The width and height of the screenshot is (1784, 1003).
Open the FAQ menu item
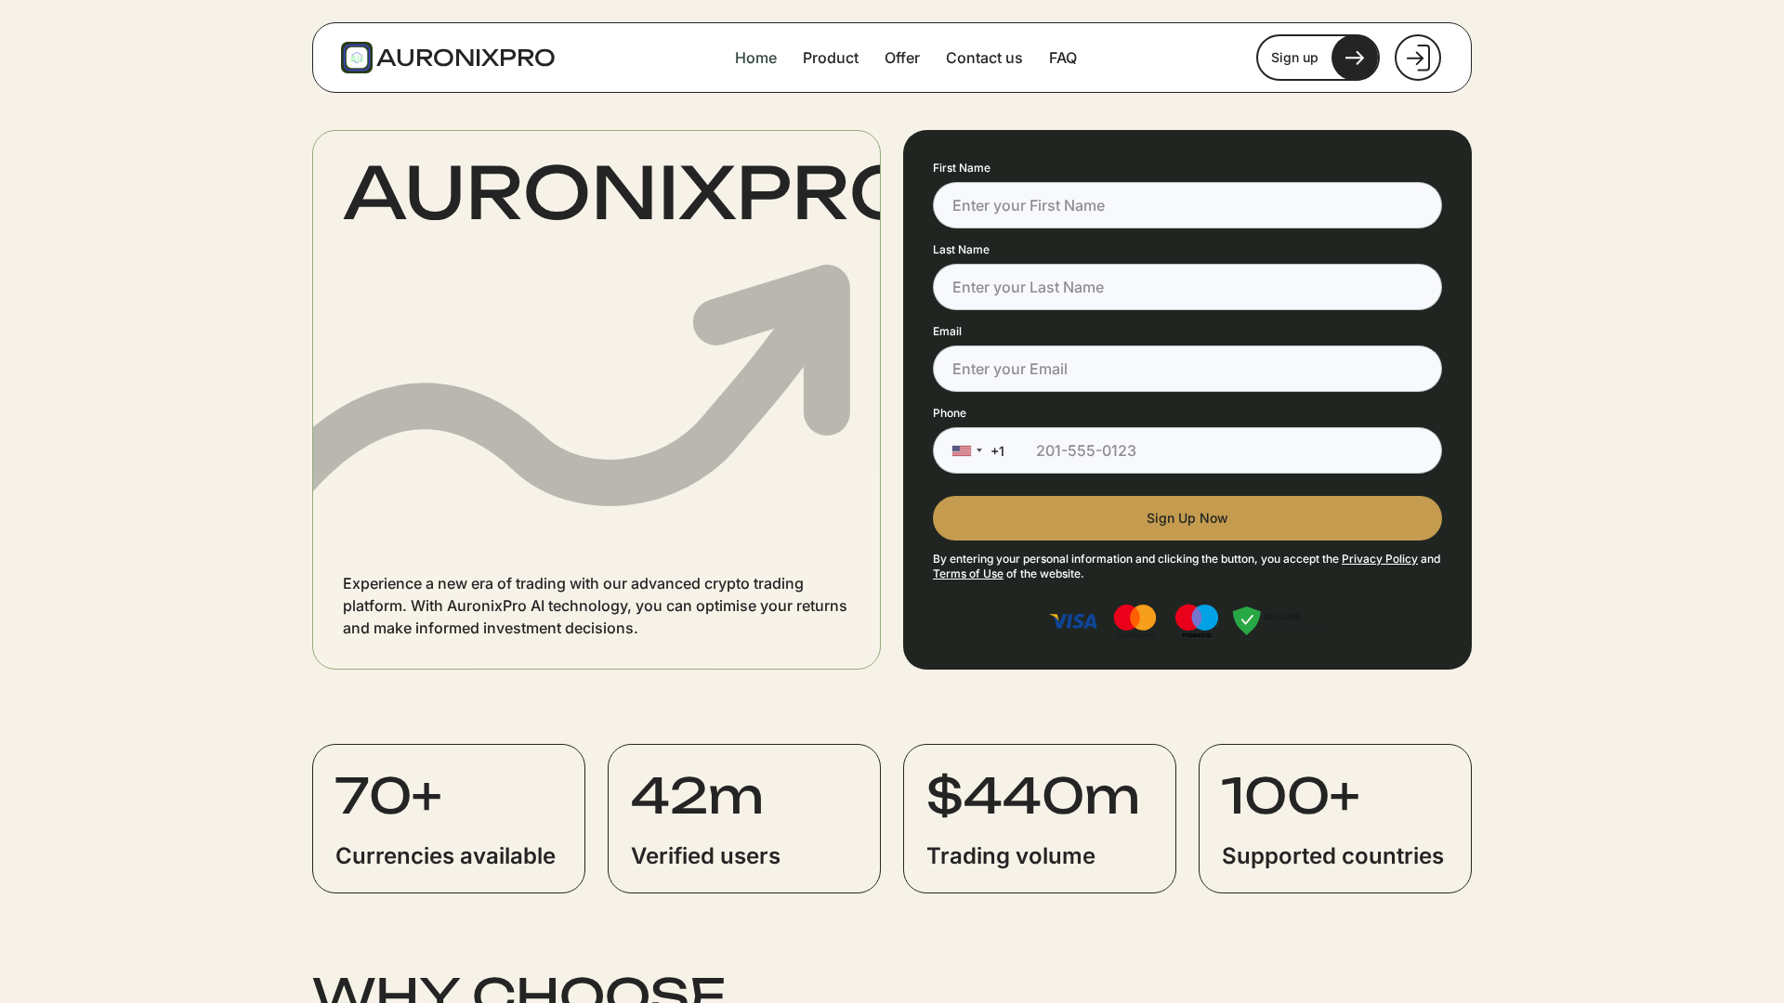1063,58
